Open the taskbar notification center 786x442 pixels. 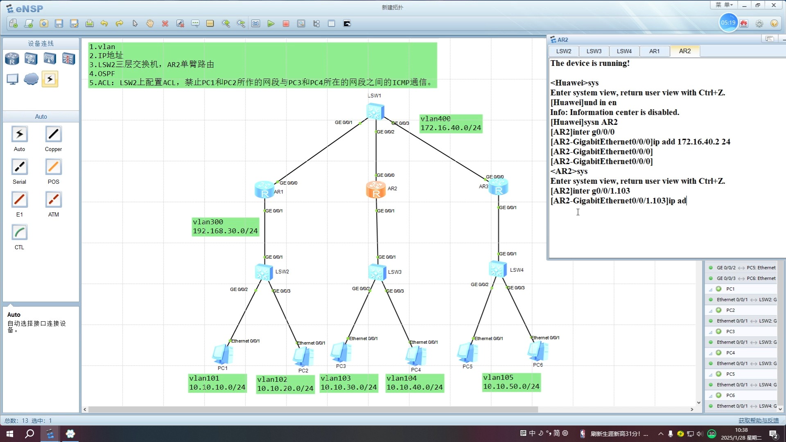click(773, 434)
